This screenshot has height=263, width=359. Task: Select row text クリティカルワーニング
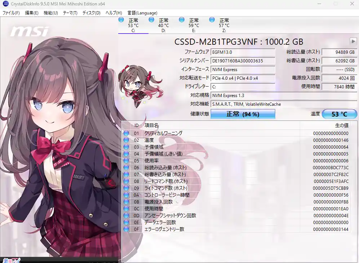tap(163, 133)
